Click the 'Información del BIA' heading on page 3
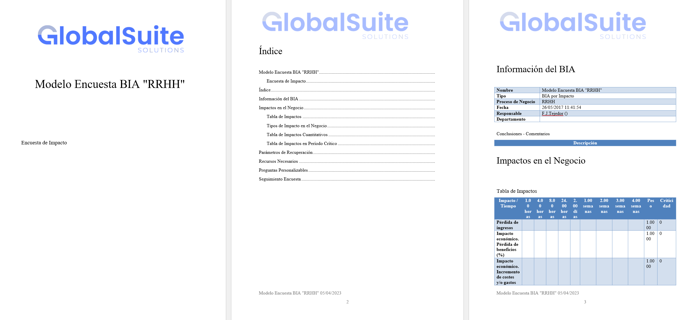Image resolution: width=696 pixels, height=320 pixels. (x=536, y=69)
